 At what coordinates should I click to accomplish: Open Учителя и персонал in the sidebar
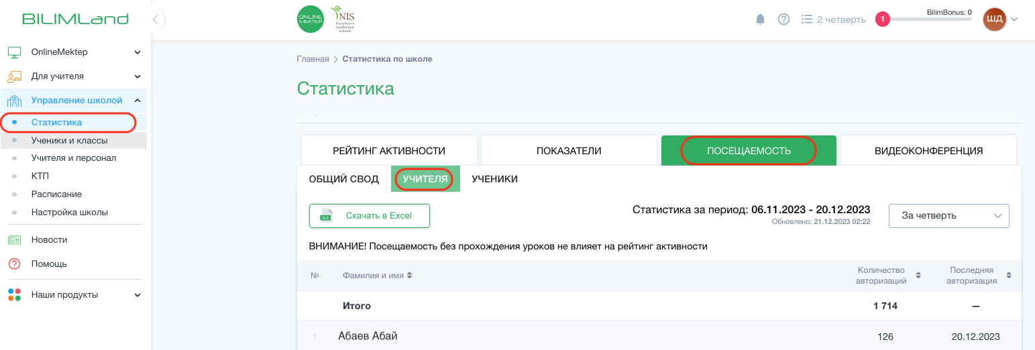pos(74,158)
